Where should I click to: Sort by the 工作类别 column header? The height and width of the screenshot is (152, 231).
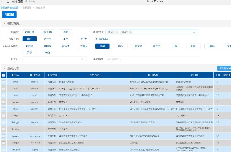click(52, 75)
